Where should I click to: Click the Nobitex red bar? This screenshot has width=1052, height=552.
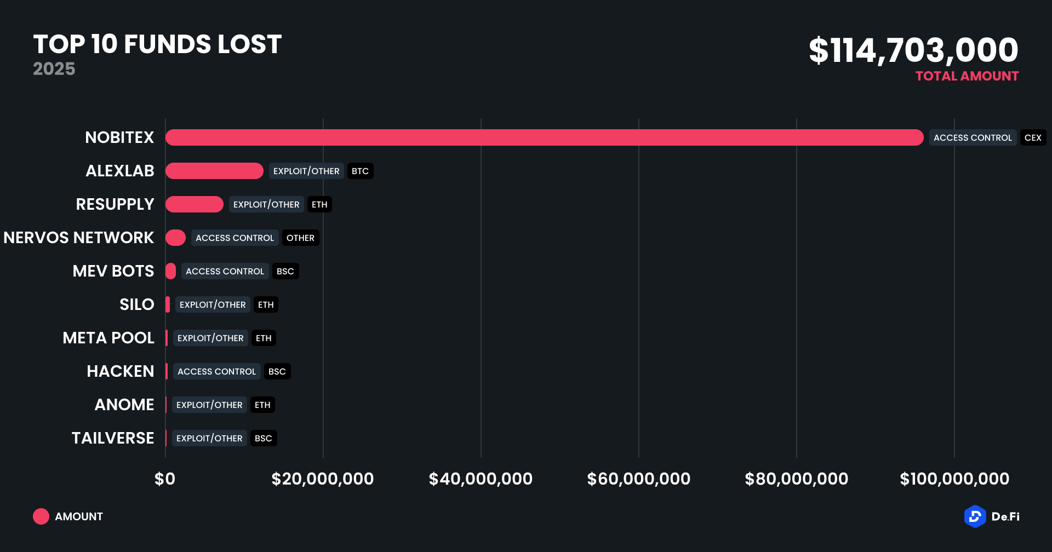544,137
